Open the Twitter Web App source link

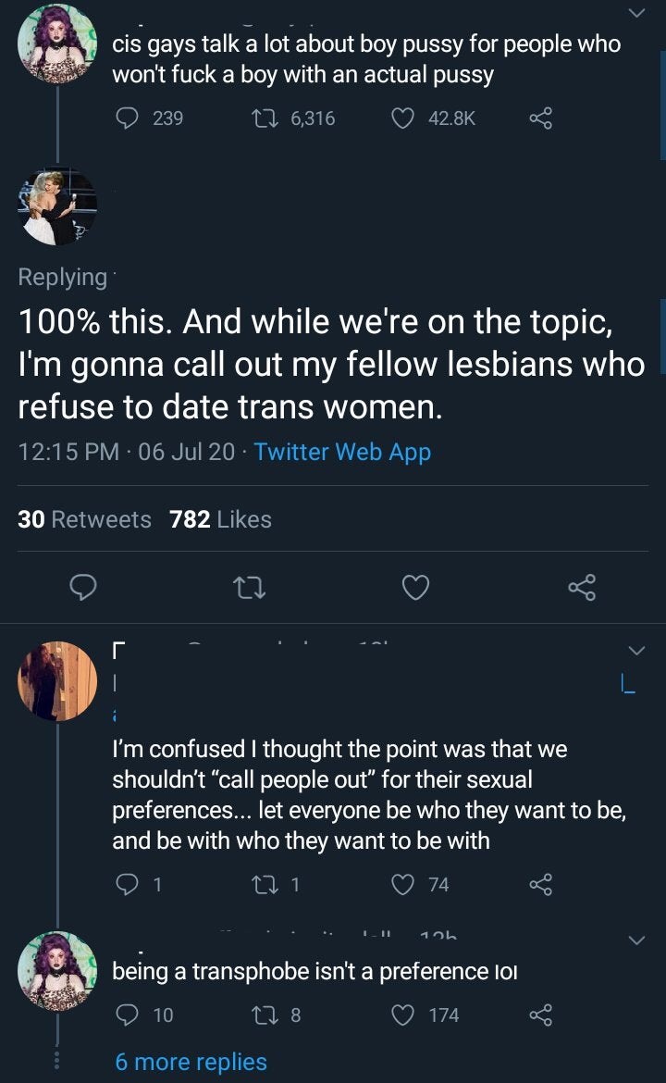pyautogui.click(x=342, y=452)
